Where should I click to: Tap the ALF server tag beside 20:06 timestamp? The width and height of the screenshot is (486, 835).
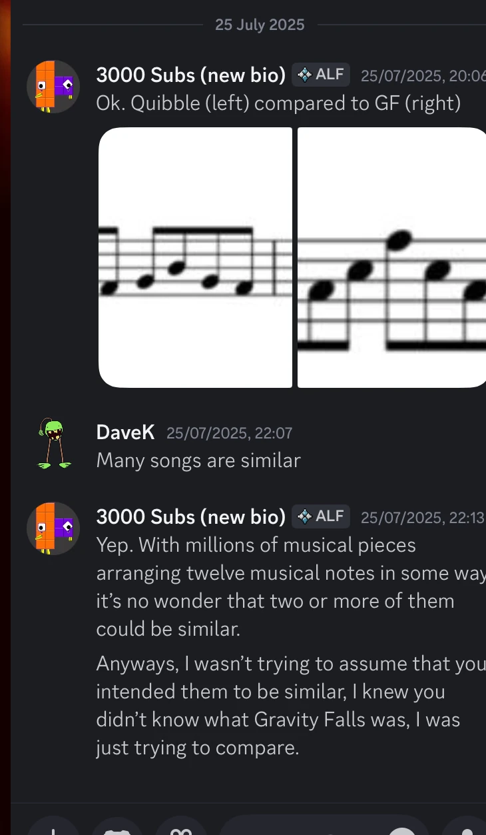point(322,75)
